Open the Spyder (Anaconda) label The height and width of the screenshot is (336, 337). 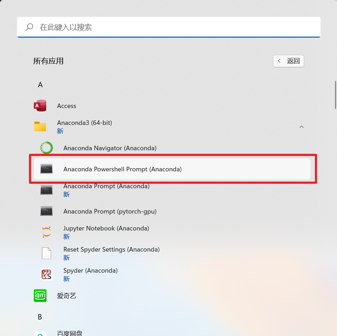(x=91, y=271)
